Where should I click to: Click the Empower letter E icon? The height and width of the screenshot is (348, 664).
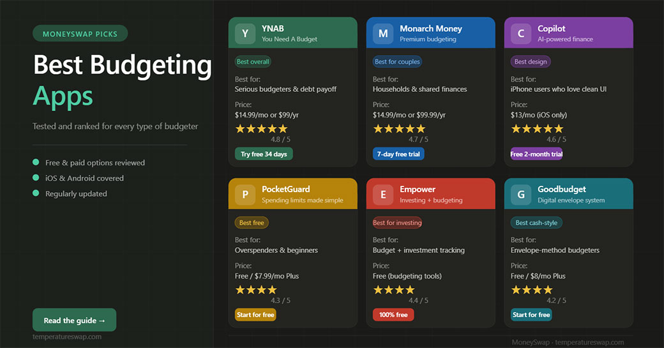[x=383, y=195]
